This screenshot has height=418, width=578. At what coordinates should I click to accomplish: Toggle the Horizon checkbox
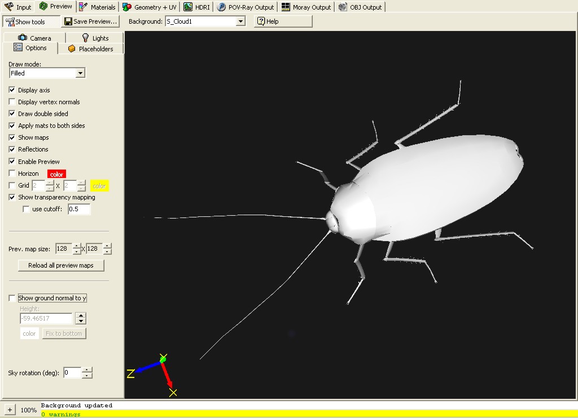pyautogui.click(x=12, y=174)
